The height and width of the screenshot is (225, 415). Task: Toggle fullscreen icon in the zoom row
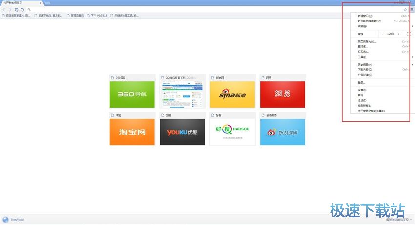click(x=408, y=34)
